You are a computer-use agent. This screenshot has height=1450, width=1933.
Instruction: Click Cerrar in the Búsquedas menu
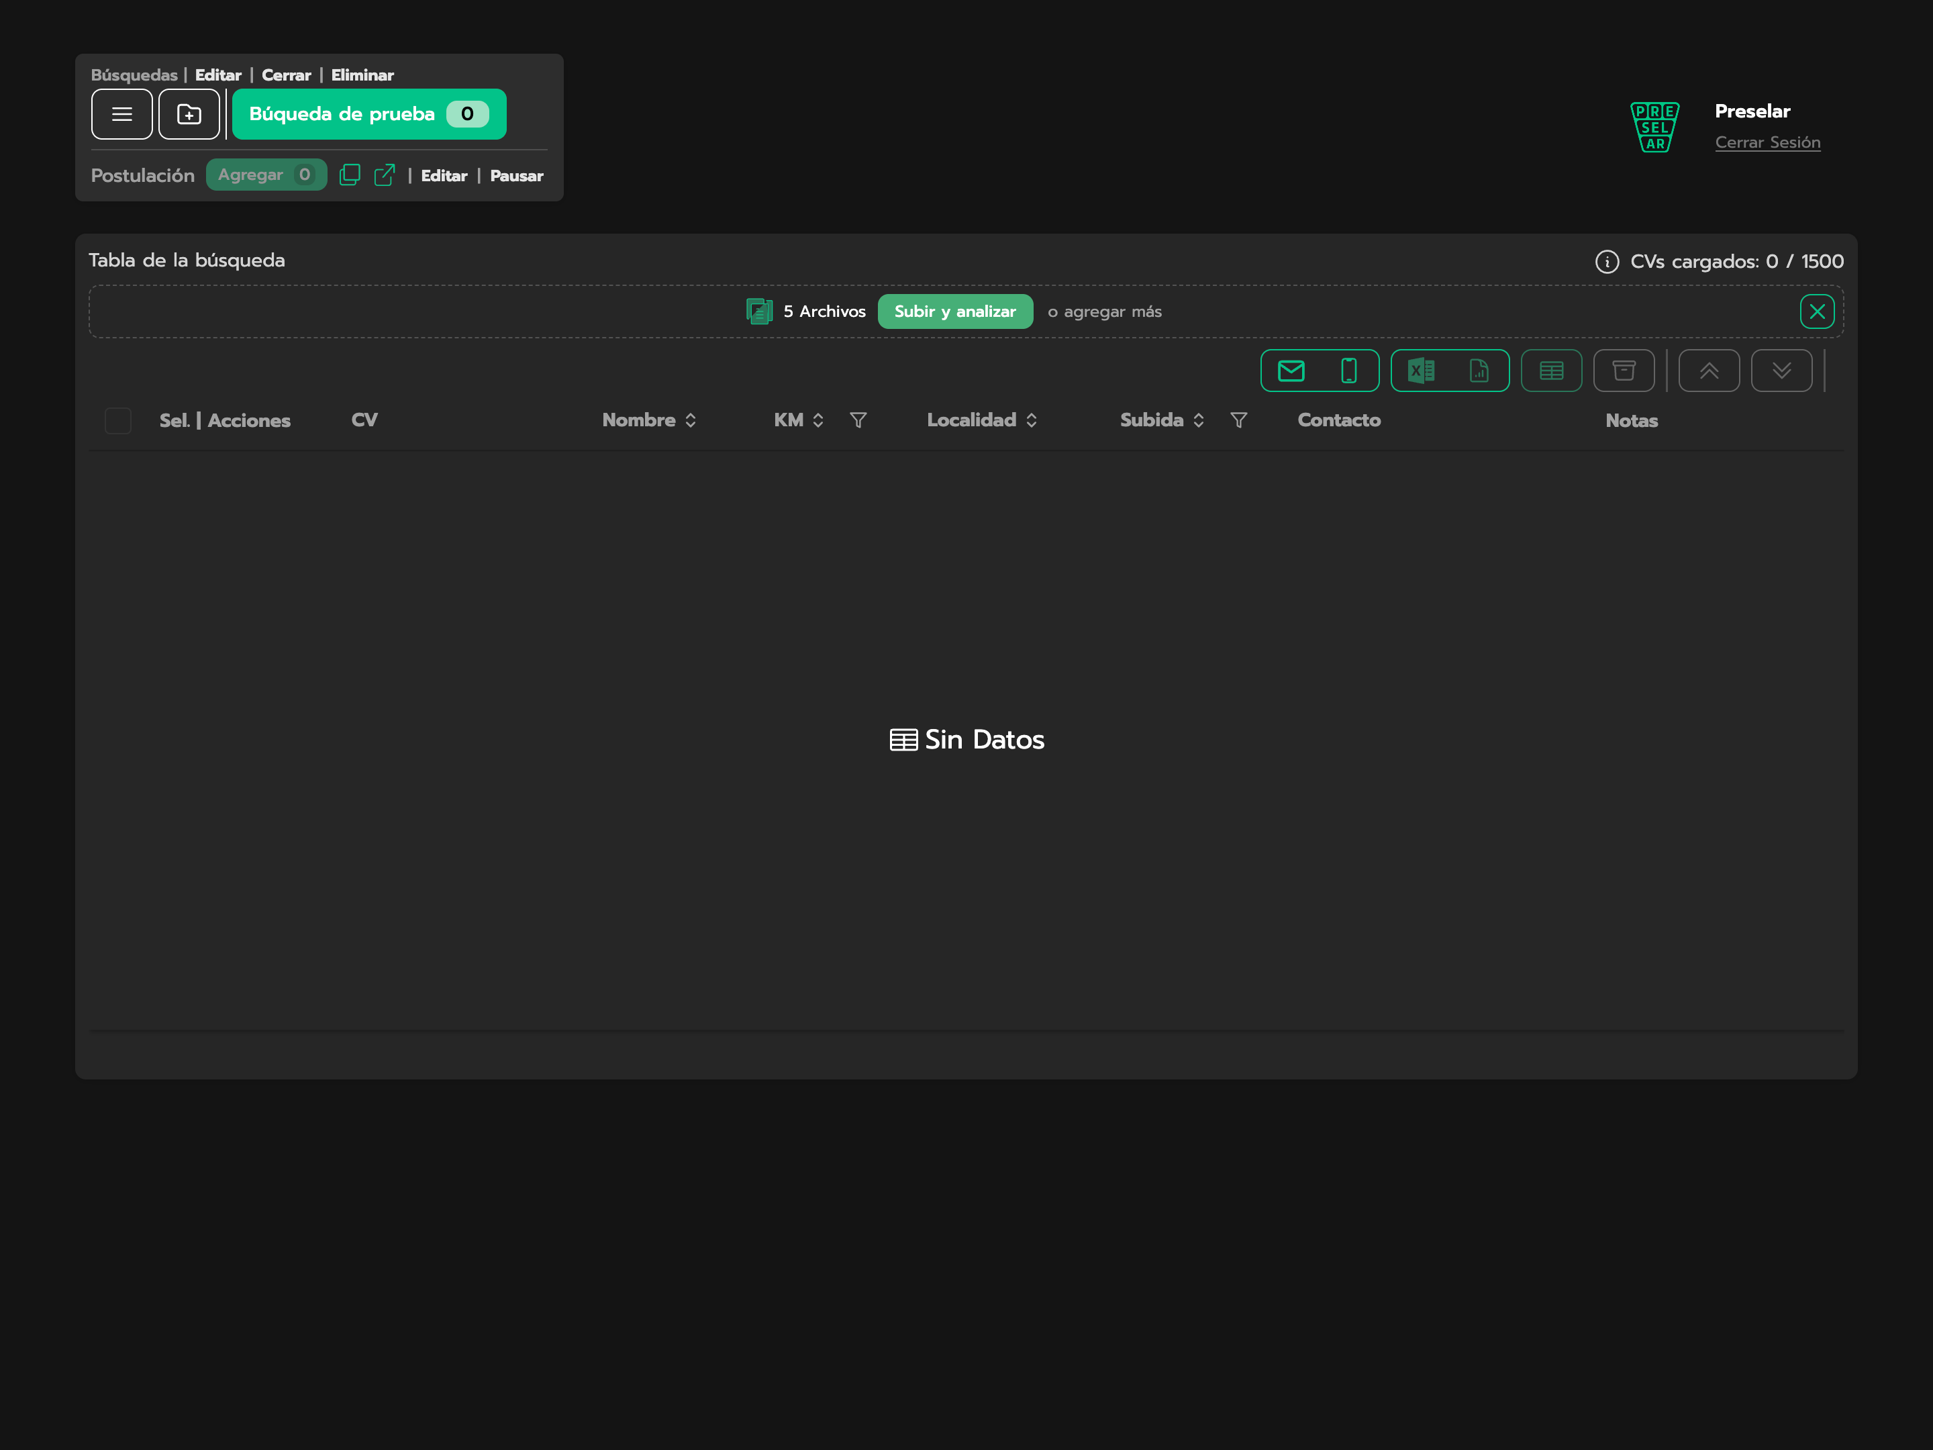[286, 75]
